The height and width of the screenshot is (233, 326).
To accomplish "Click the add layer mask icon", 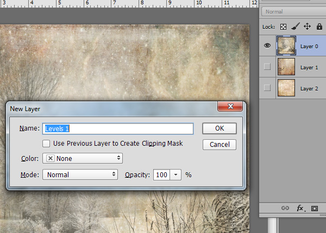I will pyautogui.click(x=314, y=208).
